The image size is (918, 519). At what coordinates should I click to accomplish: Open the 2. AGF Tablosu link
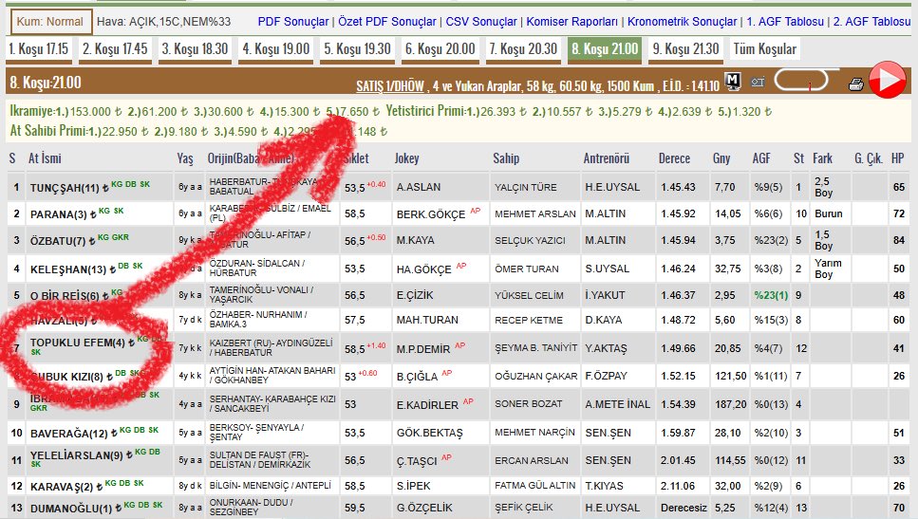coord(872,22)
